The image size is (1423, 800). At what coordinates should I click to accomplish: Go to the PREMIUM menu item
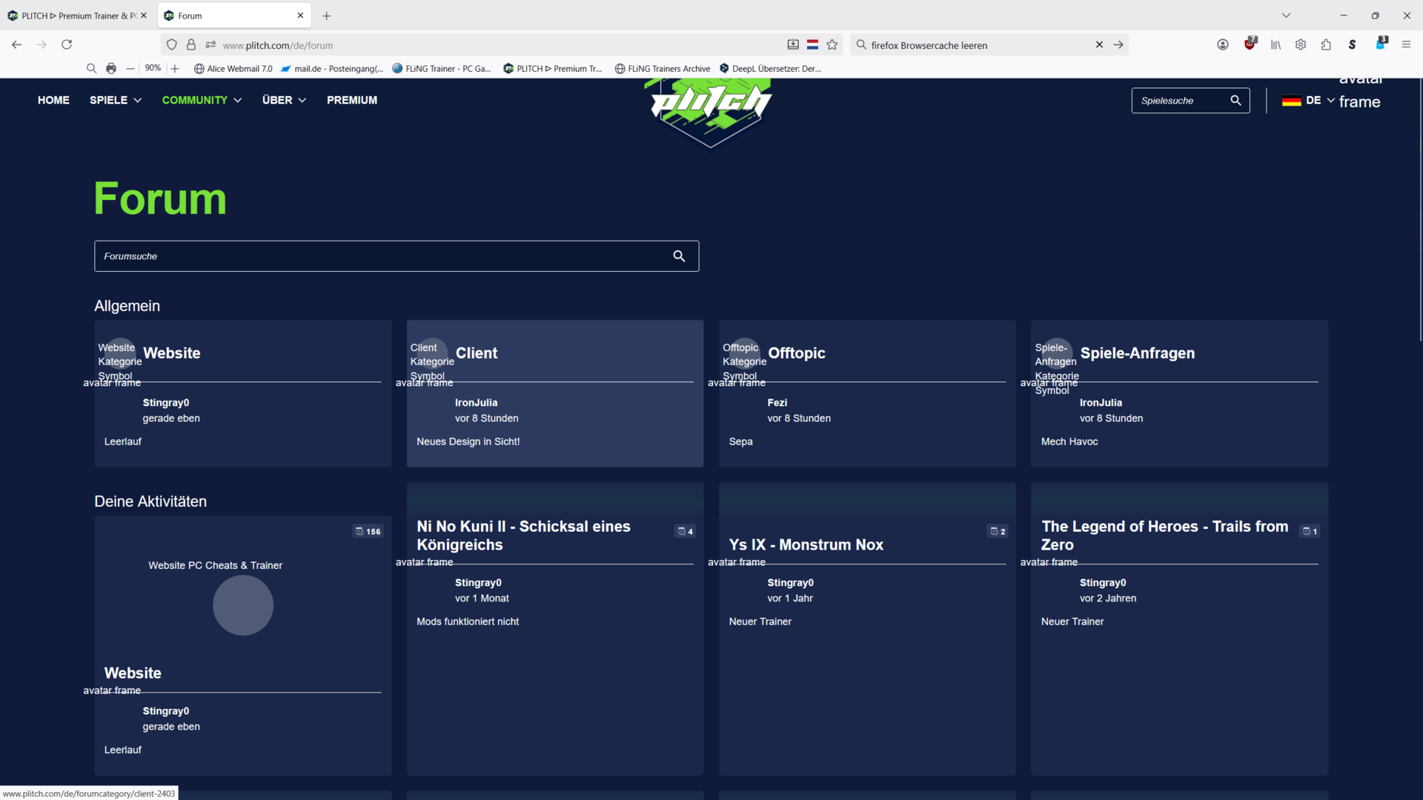[352, 100]
